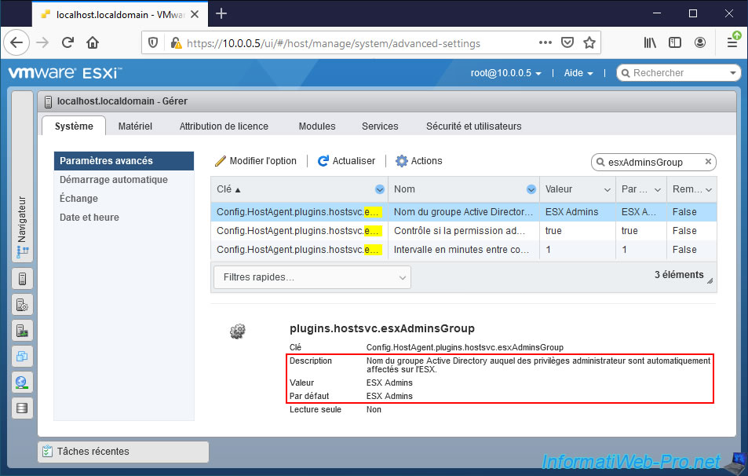
Task: Click the full key Config.HostAgent.plugins.hostsvc.esxAdminsGroup
Action: 465,347
